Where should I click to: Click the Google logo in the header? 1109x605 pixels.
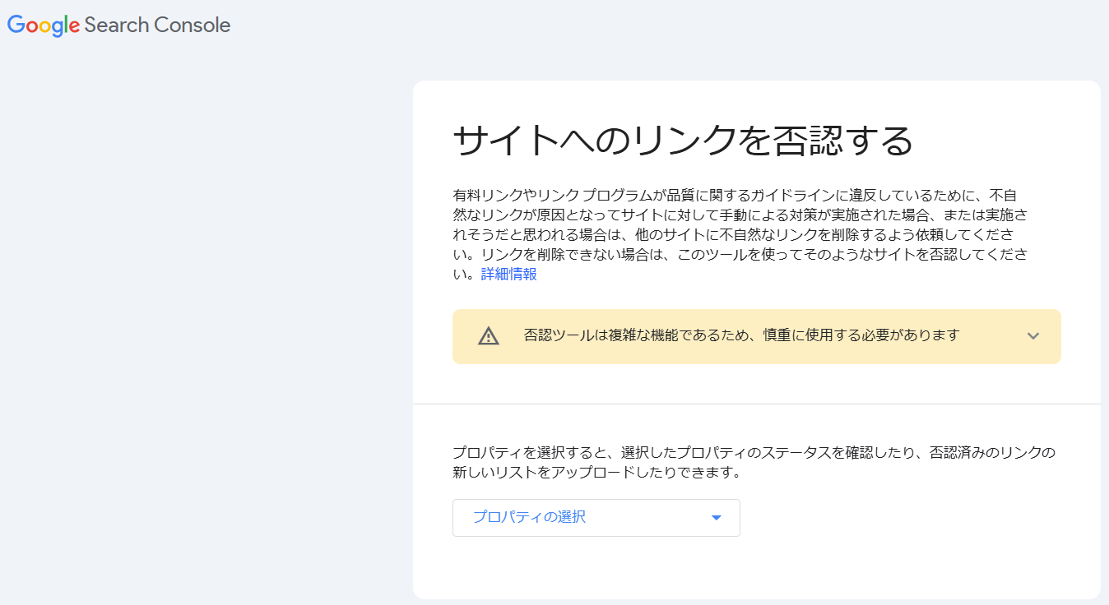44,25
